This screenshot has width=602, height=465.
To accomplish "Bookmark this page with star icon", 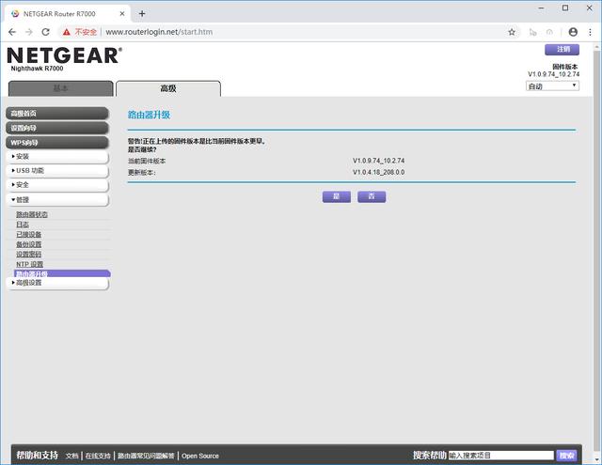I will 512,32.
